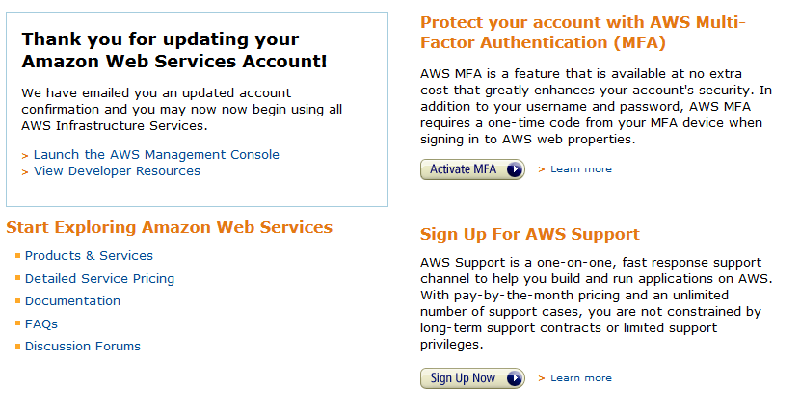Click the chevron before Launch the AWS Management Console

pyautogui.click(x=25, y=155)
